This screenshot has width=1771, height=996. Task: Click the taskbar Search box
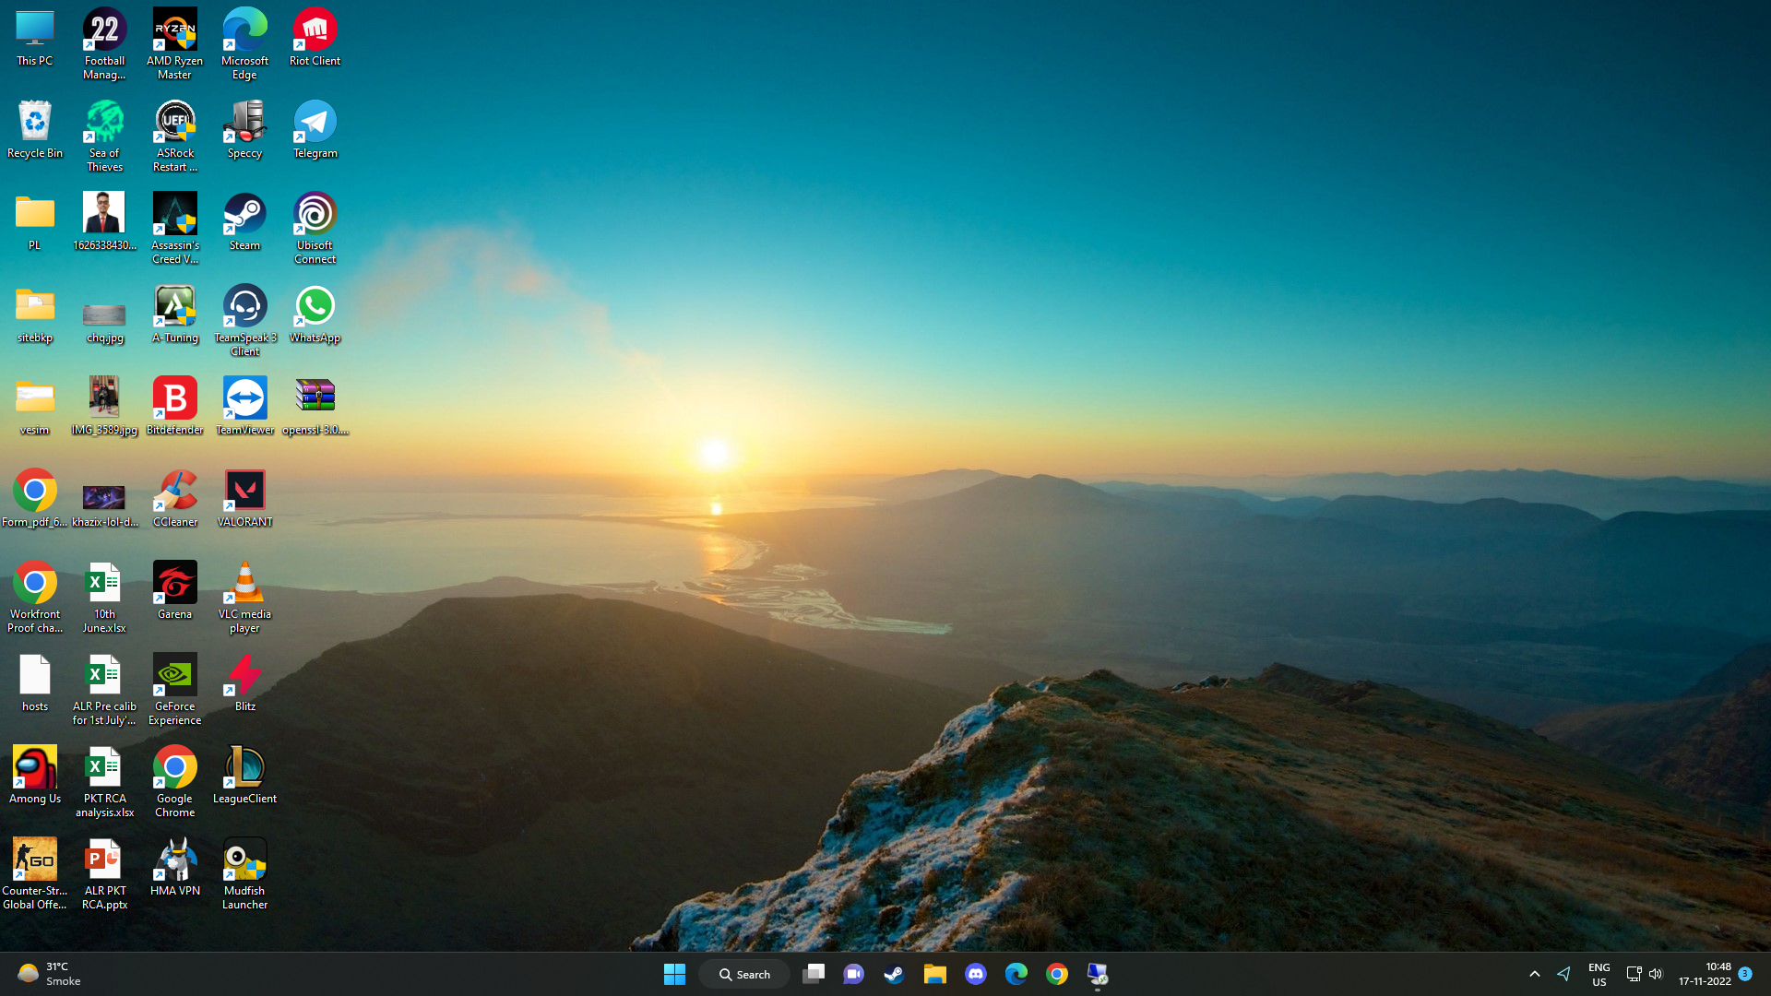(x=744, y=974)
